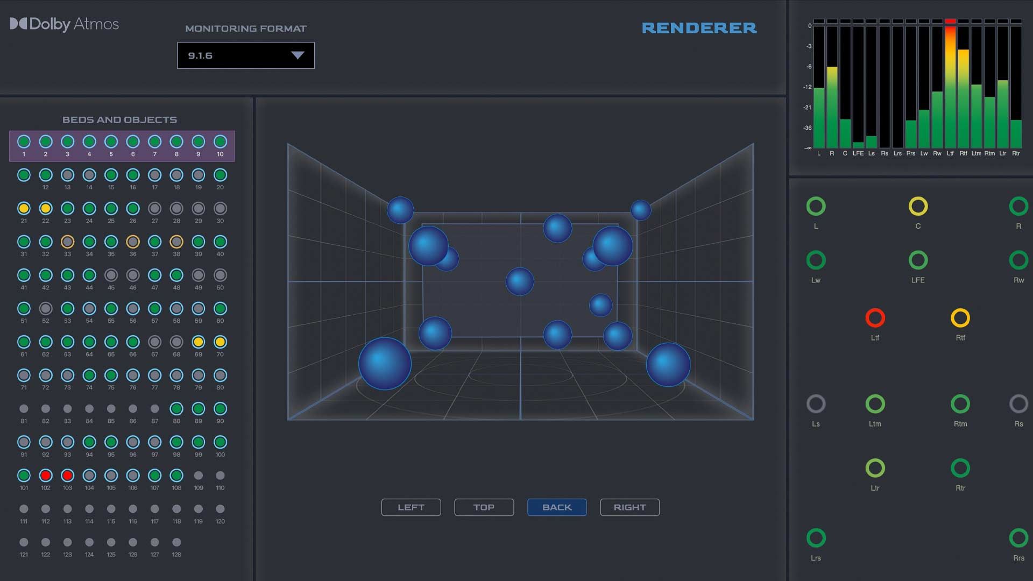Click the 9.1.6 format combo box

pyautogui.click(x=246, y=55)
